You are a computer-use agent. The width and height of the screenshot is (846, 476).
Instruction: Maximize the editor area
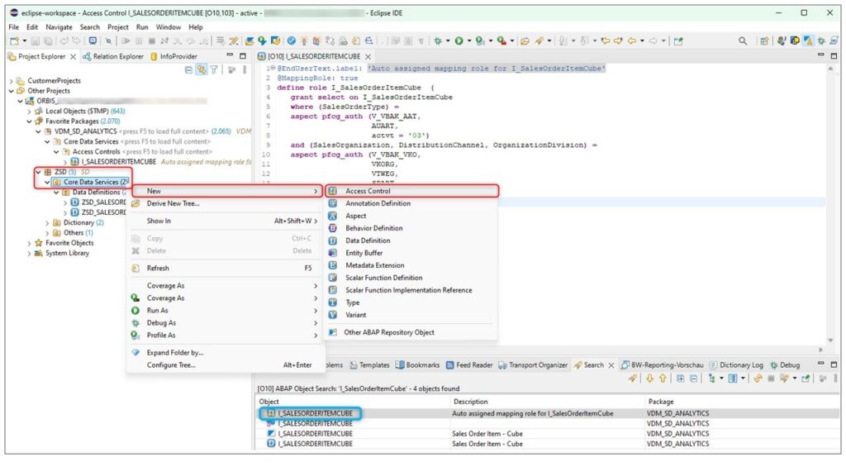tap(834, 55)
